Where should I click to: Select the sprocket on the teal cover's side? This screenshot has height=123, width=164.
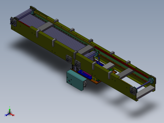tap(85, 84)
